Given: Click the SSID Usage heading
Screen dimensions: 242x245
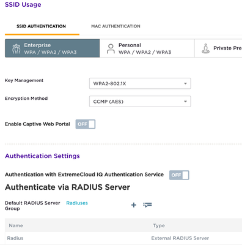Looking at the screenshot, I should pyautogui.click(x=23, y=4).
